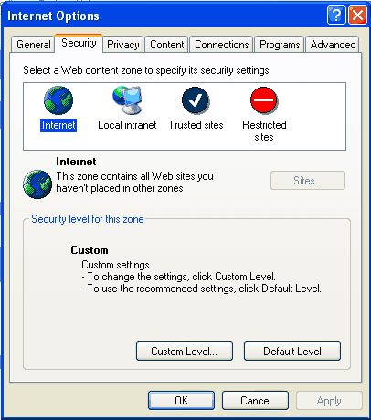The width and height of the screenshot is (371, 420).
Task: Open the Custom Level settings
Action: (185, 352)
